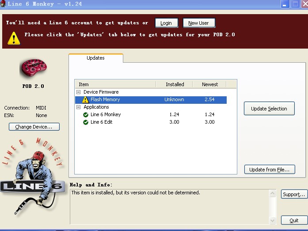Image resolution: width=308 pixels, height=231 pixels.
Task: Click the Newest column header
Action: pyautogui.click(x=209, y=84)
